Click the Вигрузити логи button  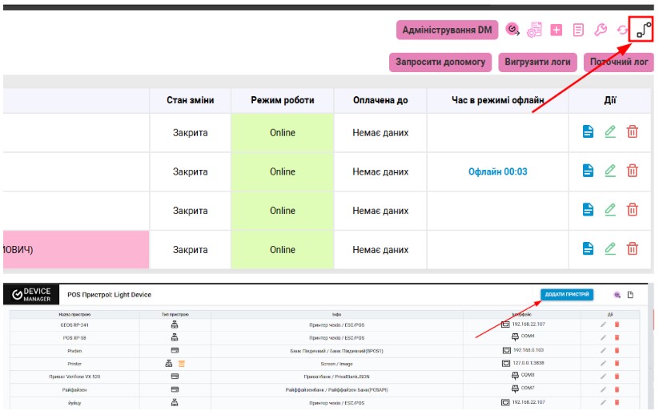(538, 62)
